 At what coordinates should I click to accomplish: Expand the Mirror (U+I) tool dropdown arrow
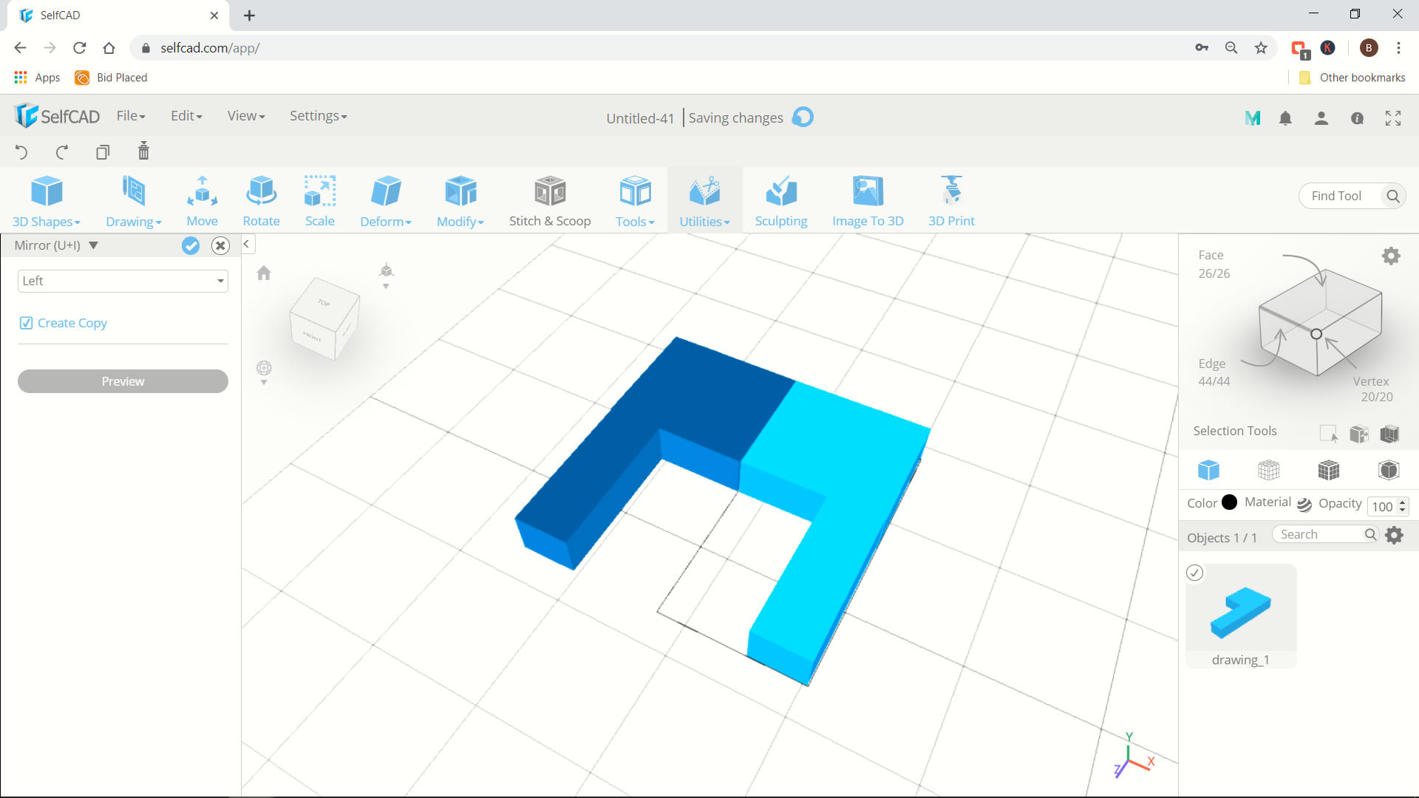point(93,245)
